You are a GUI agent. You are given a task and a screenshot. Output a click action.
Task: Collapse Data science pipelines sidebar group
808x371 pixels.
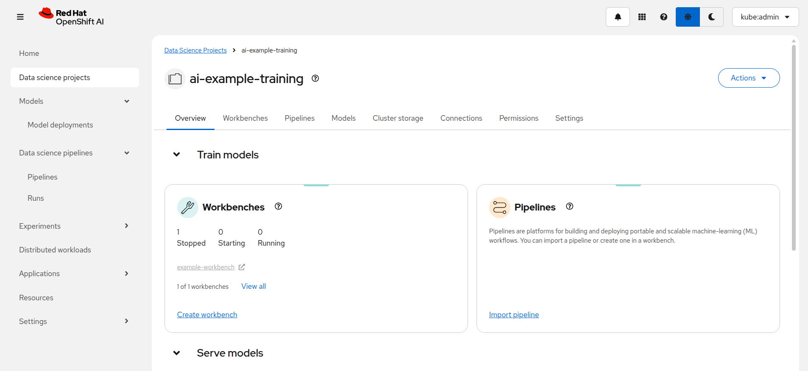click(x=127, y=153)
